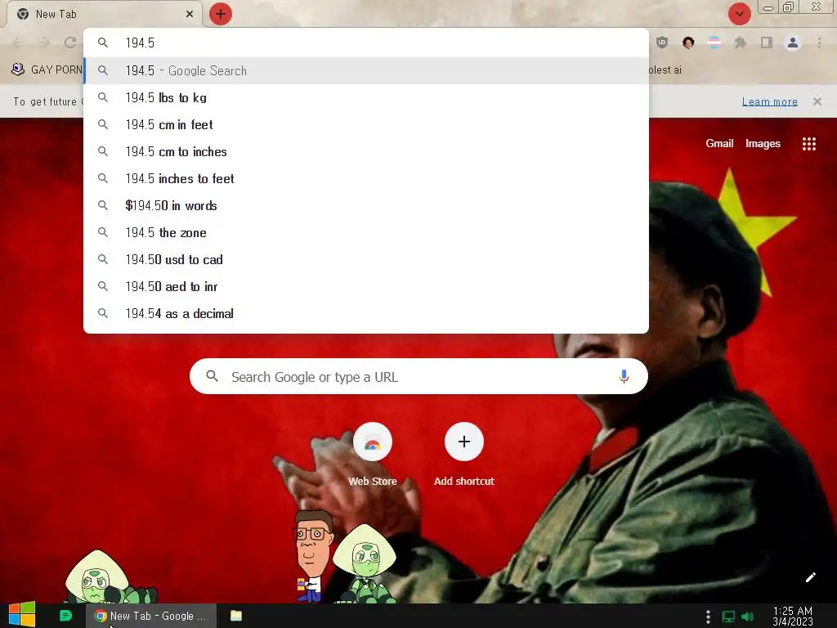
Task: Follow the Learn more link
Action: 770,101
